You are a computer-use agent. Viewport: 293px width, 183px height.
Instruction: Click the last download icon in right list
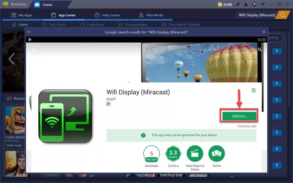point(277,165)
